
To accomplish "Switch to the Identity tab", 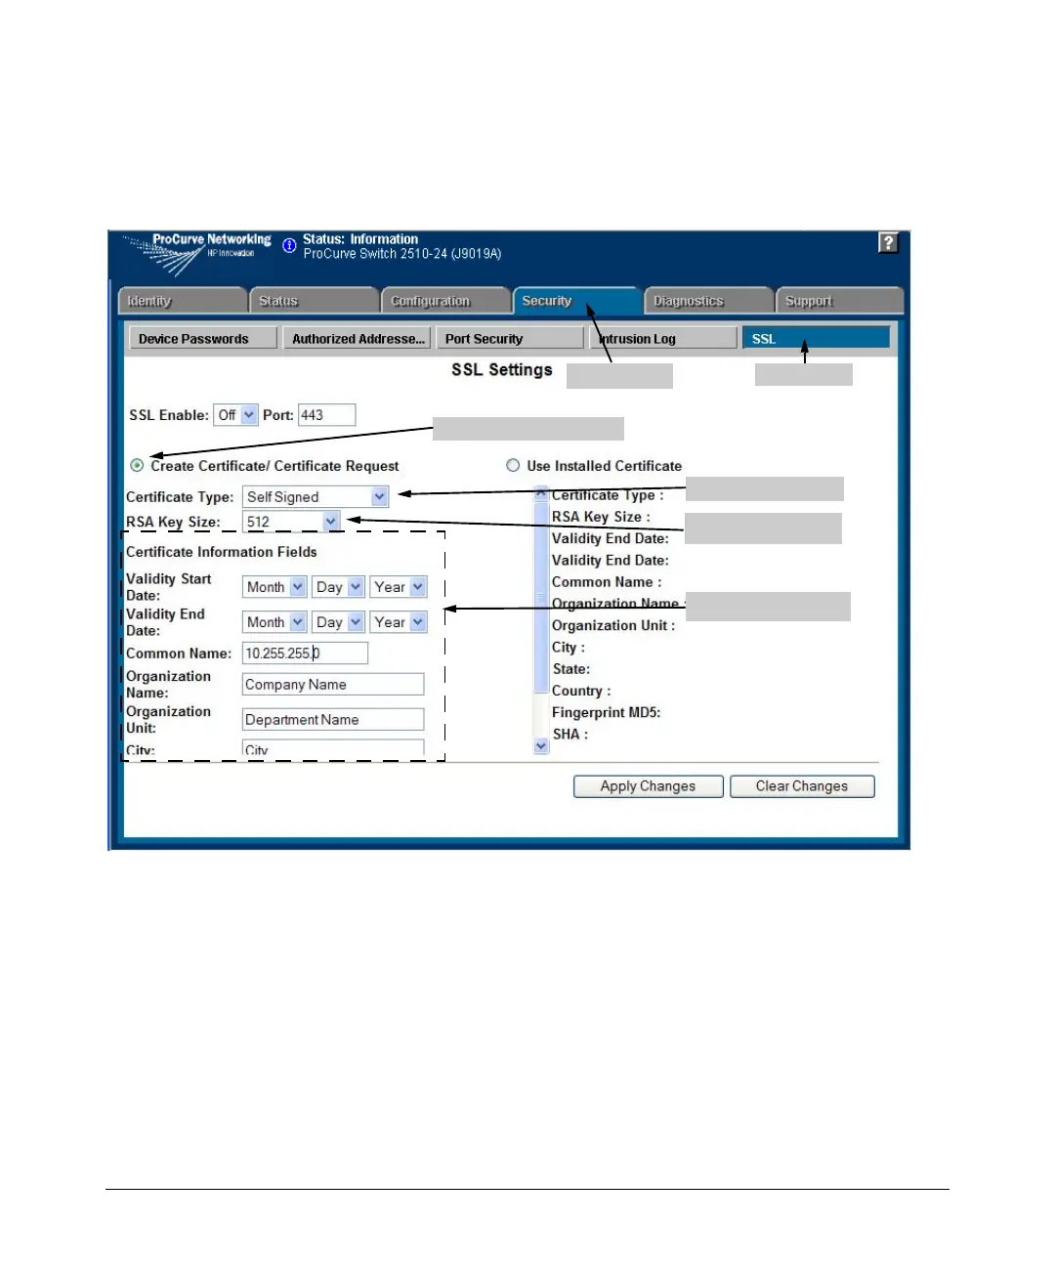I will pyautogui.click(x=182, y=301).
